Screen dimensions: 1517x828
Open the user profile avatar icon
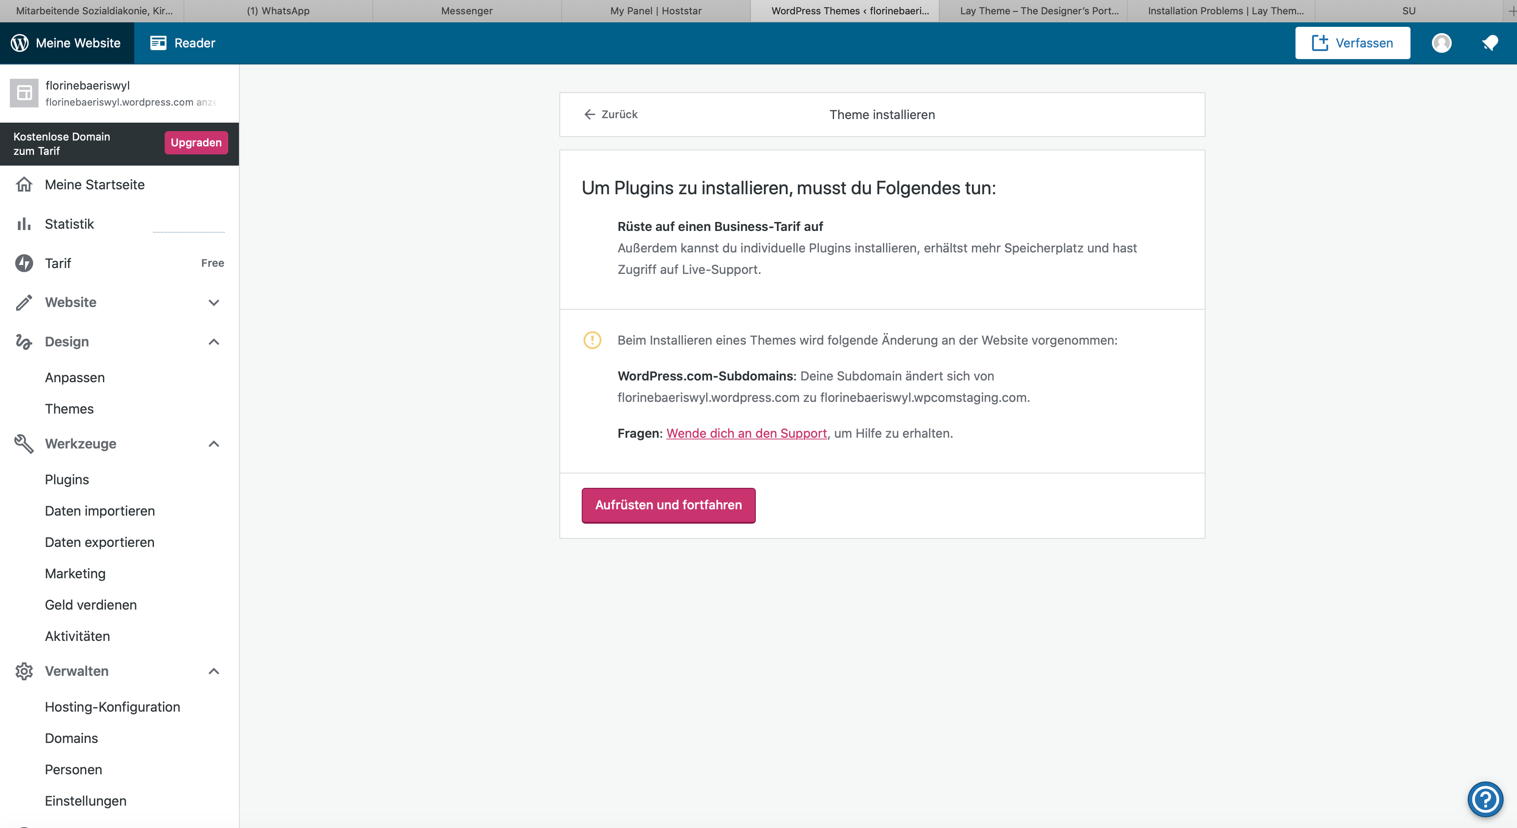click(x=1441, y=43)
